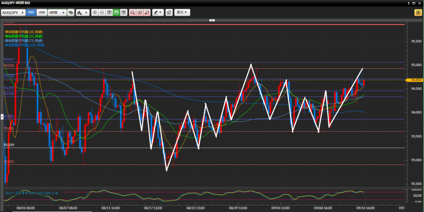This screenshot has height=212, width=424.
Task: Switch price display to BID
Action: 31,12
